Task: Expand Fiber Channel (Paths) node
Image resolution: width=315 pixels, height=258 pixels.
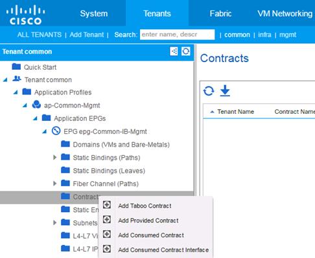Action: 55,184
